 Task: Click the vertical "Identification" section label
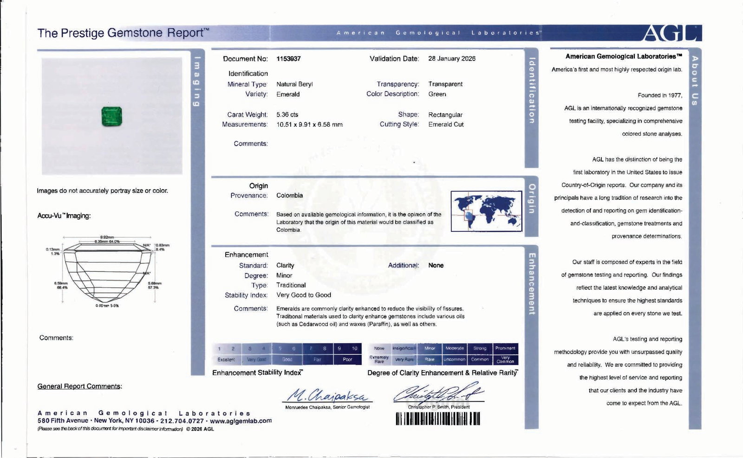[x=531, y=91]
